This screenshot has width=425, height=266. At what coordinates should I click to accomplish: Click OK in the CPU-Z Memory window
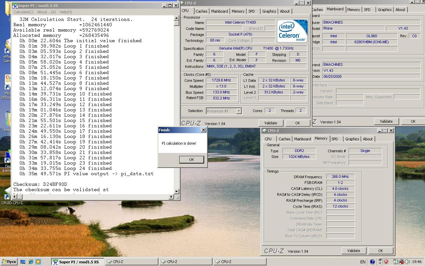pyautogui.click(x=381, y=251)
